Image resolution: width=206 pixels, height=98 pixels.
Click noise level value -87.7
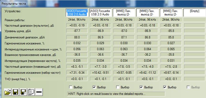pyautogui.click(x=77, y=31)
